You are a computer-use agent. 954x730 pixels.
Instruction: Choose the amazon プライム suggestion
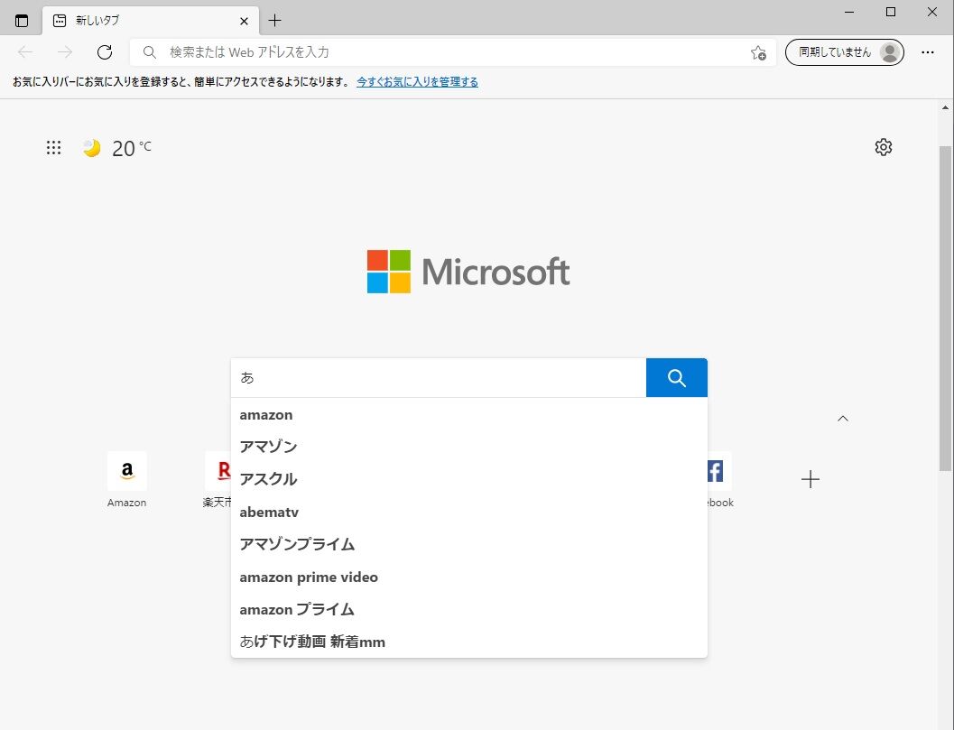click(469, 610)
